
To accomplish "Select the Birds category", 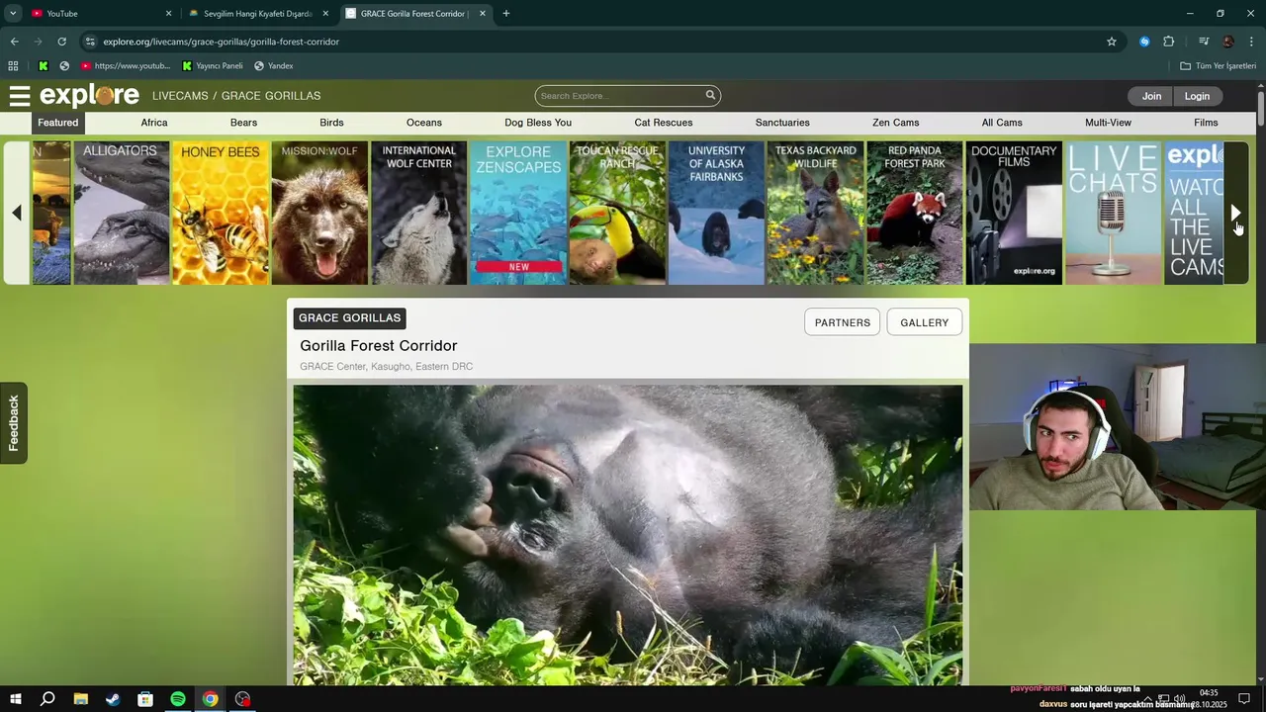I will [x=331, y=123].
